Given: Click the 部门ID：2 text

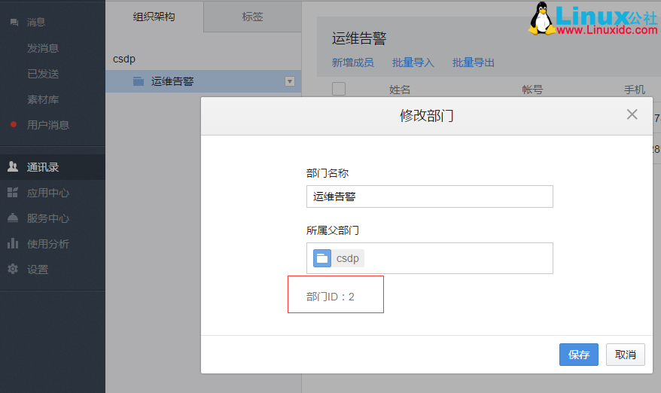Looking at the screenshot, I should click(x=330, y=297).
